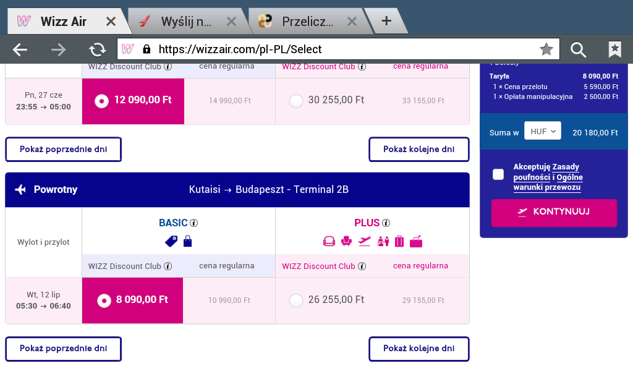Click the 33 155,00 Ft regular price

tap(423, 101)
